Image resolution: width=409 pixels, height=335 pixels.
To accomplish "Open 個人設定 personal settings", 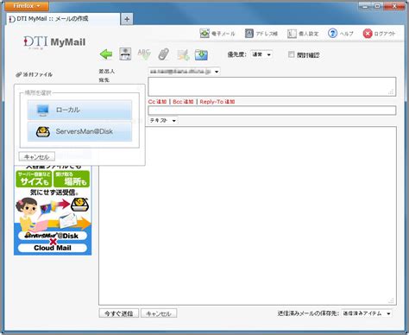I will click(303, 34).
